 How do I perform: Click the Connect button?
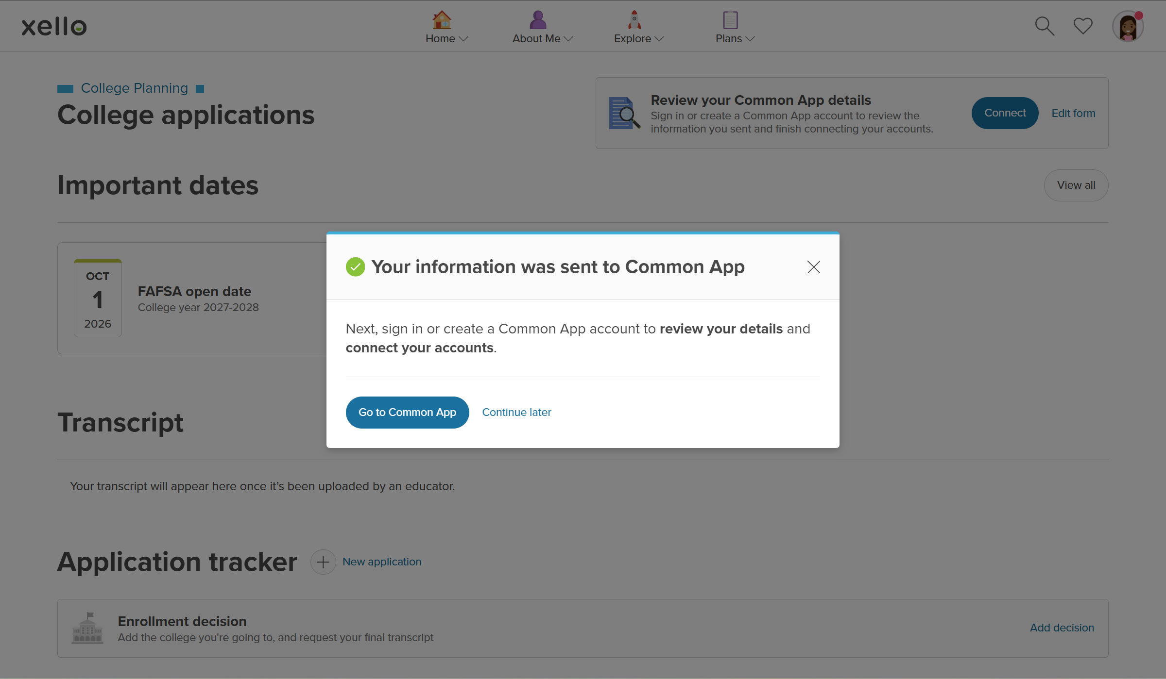pos(1005,113)
